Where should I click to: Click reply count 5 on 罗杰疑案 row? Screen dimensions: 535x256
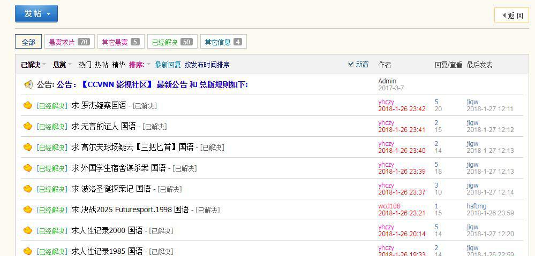[436, 102]
